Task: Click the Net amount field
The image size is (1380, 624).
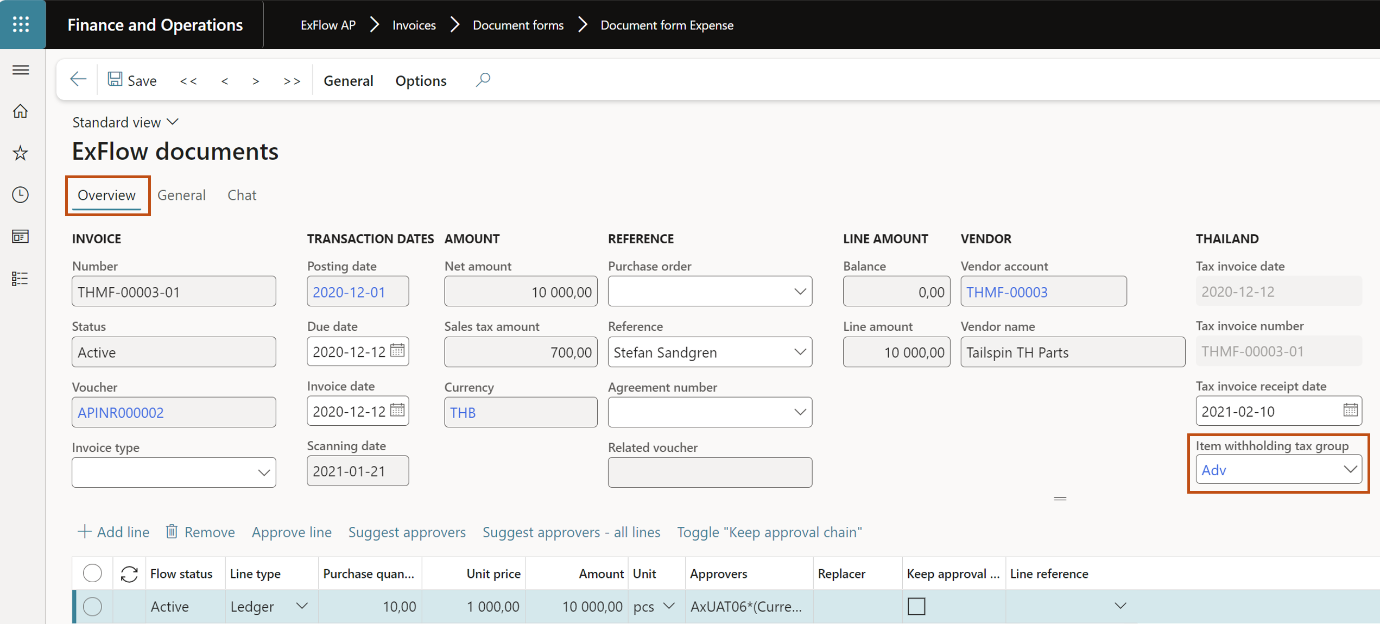Action: coord(521,292)
